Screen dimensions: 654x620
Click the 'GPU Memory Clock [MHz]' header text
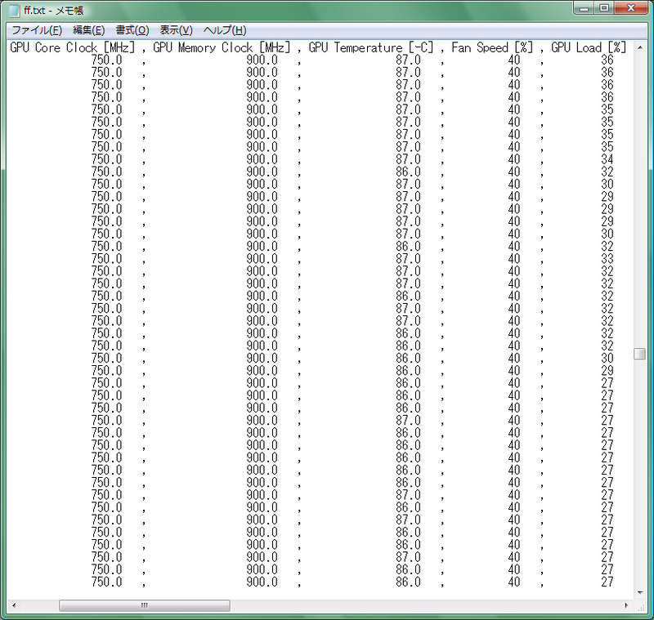click(222, 47)
